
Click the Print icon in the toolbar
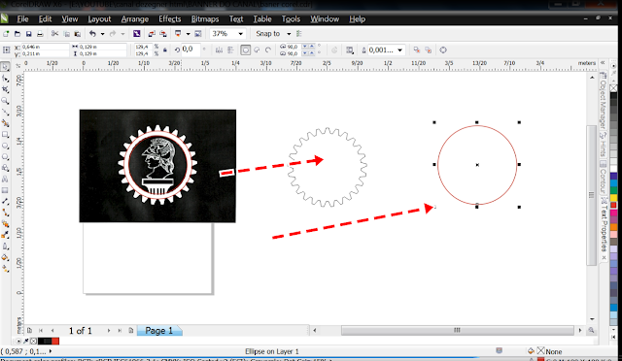click(40, 34)
